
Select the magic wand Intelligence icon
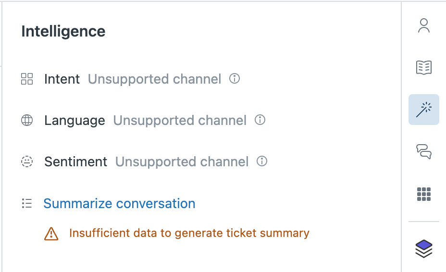coord(423,110)
